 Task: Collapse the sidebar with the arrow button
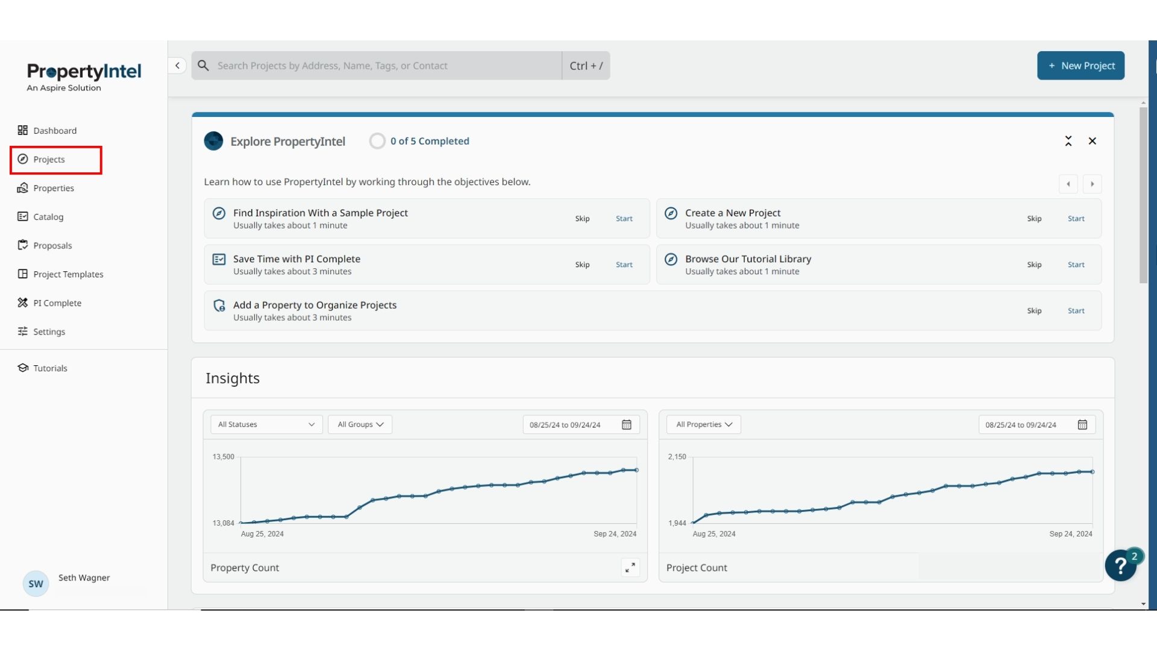(177, 65)
